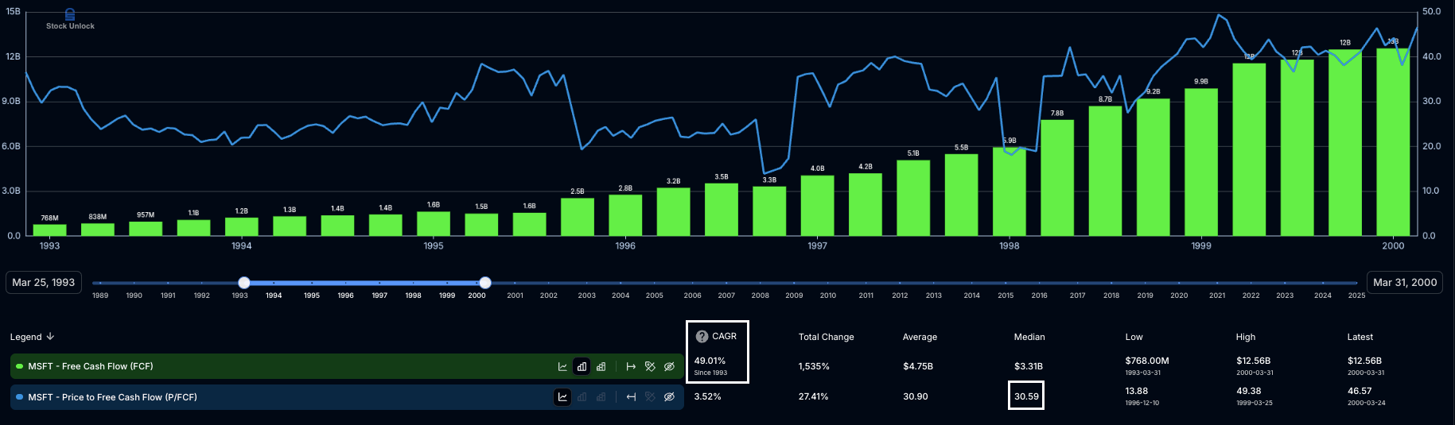Click the High column header
This screenshot has height=425, width=1455.
coord(1246,337)
